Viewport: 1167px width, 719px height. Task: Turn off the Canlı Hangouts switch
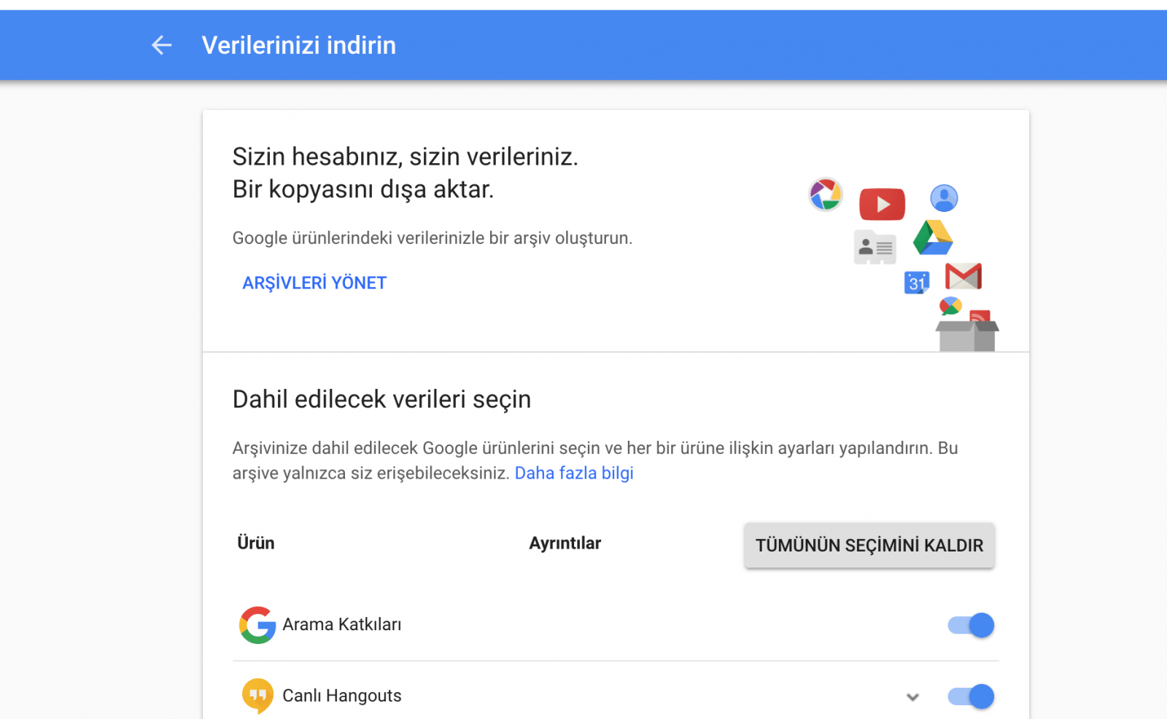(972, 696)
